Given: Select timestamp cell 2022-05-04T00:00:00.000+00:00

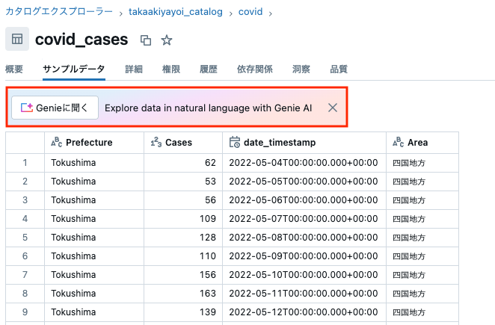Looking at the screenshot, I should tap(304, 163).
